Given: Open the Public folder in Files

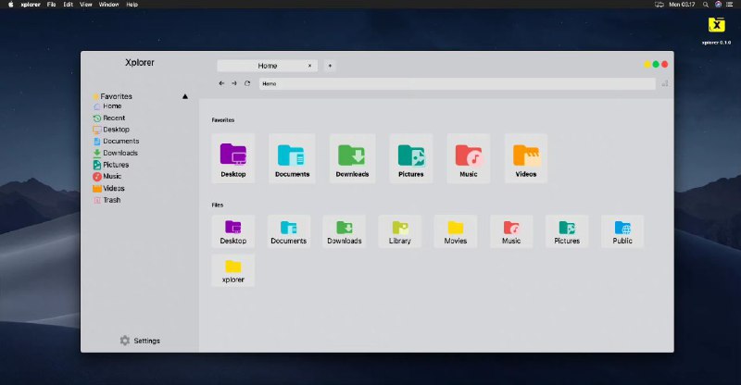Looking at the screenshot, I should click(622, 231).
